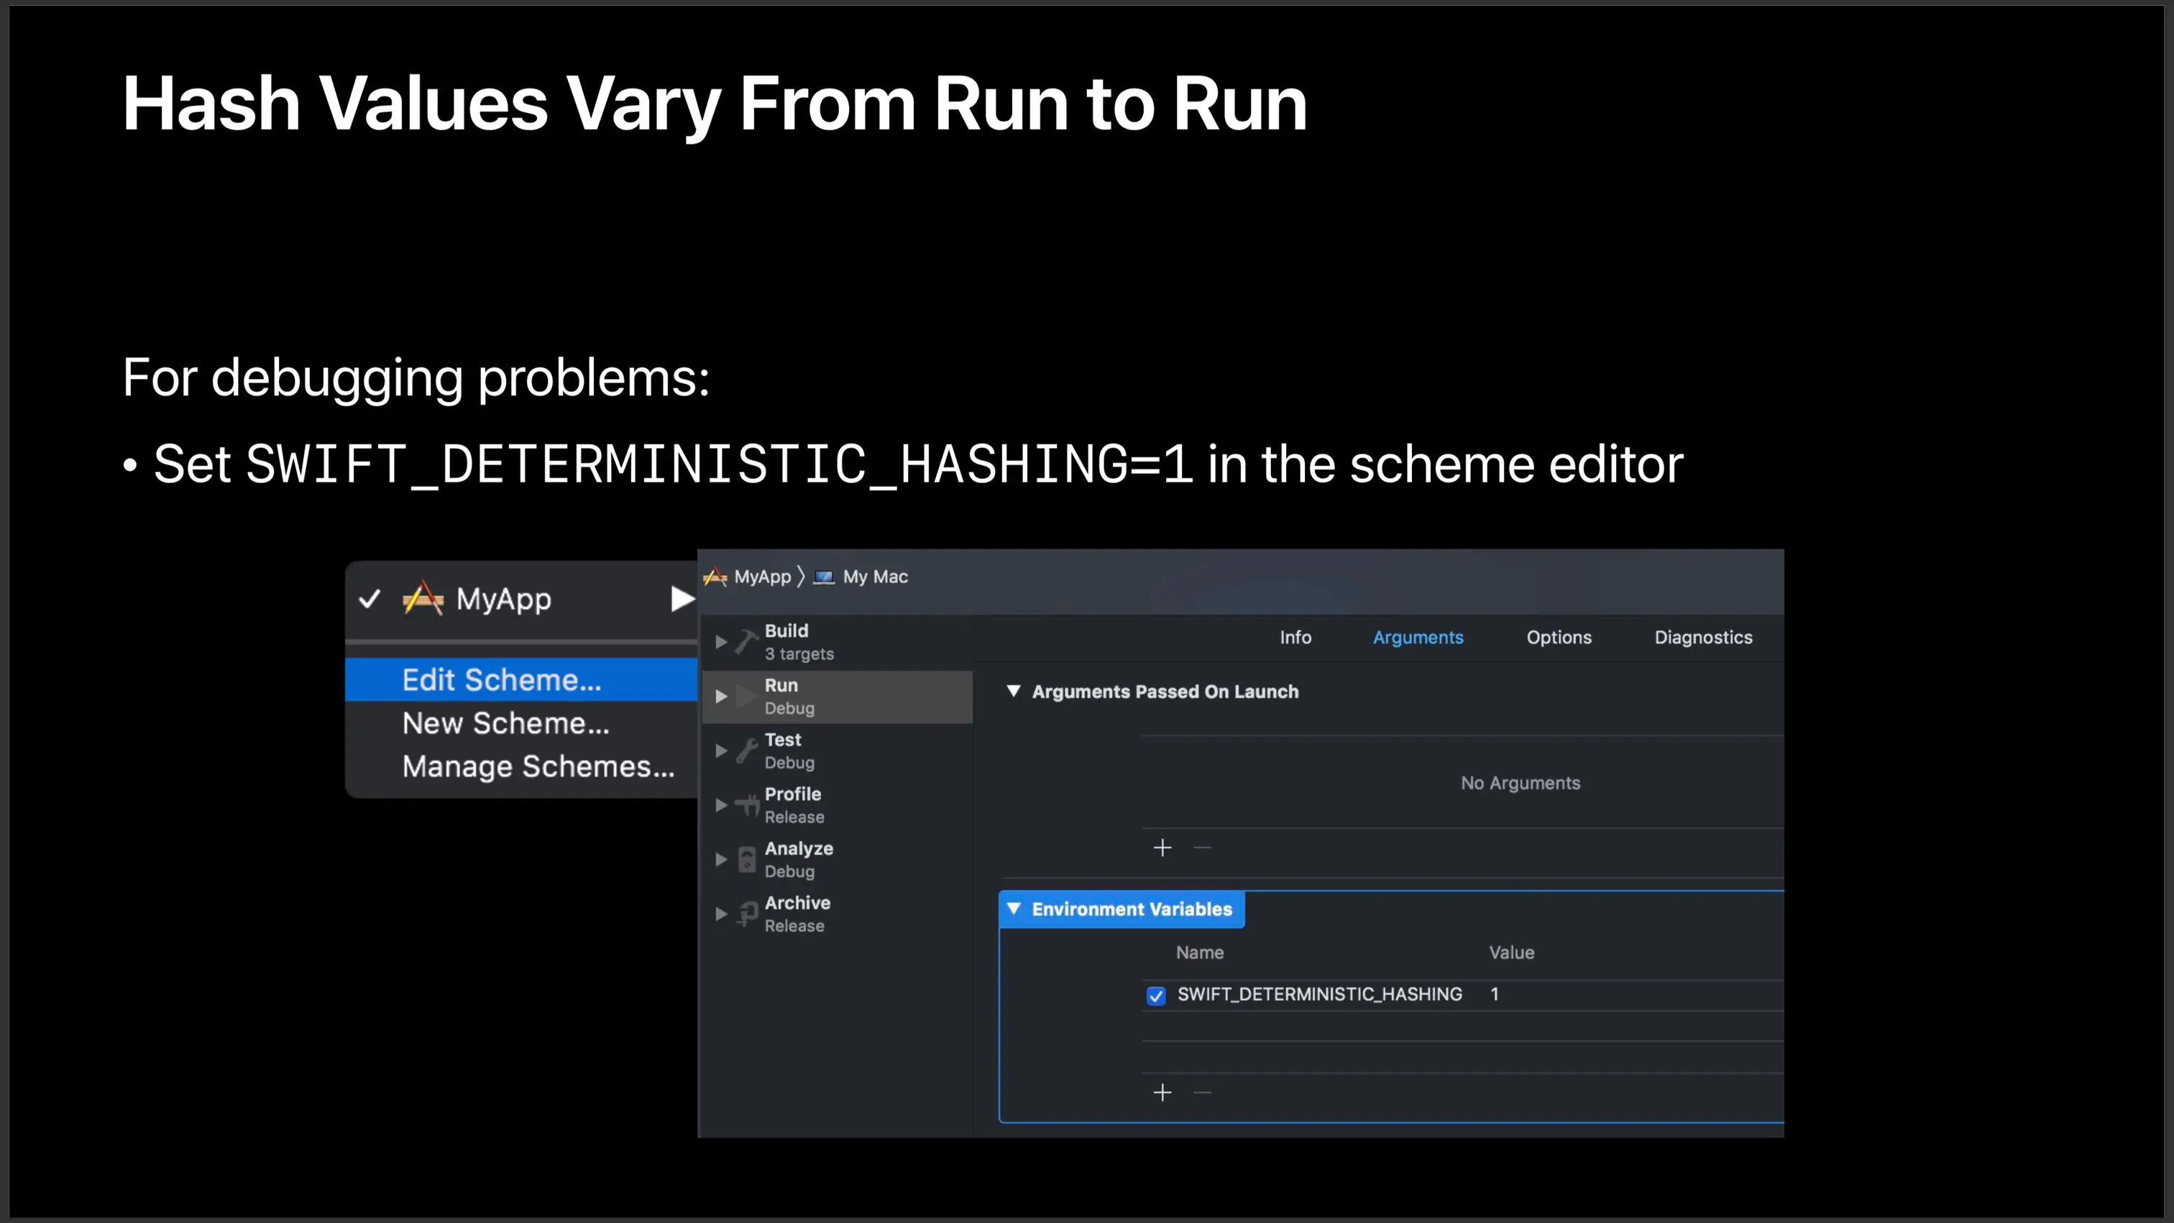Add an environment variable with plus button
This screenshot has height=1223, width=2174.
click(1162, 1093)
